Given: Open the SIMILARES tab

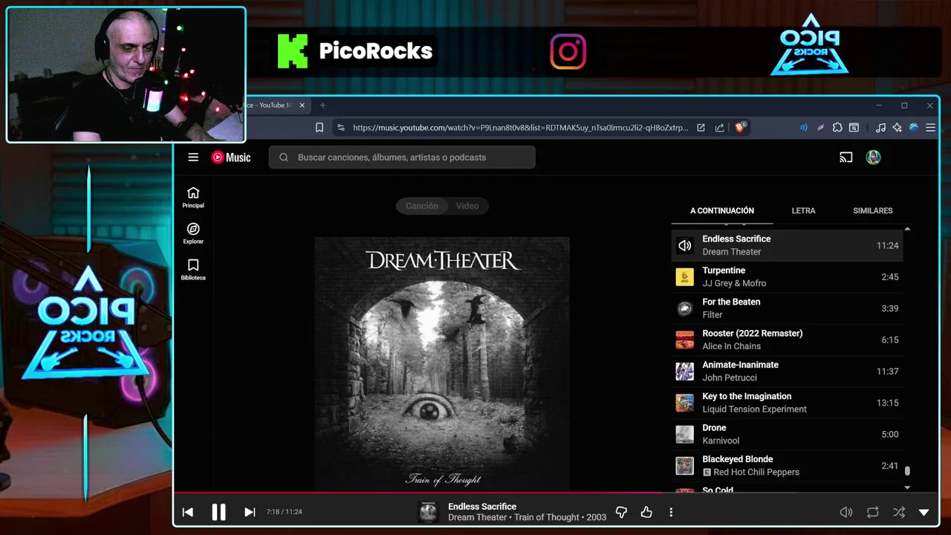Looking at the screenshot, I should click(873, 211).
